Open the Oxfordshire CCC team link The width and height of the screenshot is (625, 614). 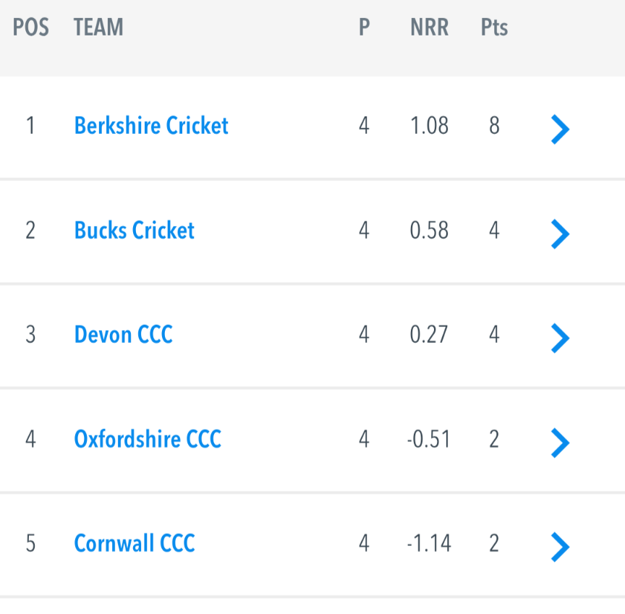pyautogui.click(x=148, y=439)
